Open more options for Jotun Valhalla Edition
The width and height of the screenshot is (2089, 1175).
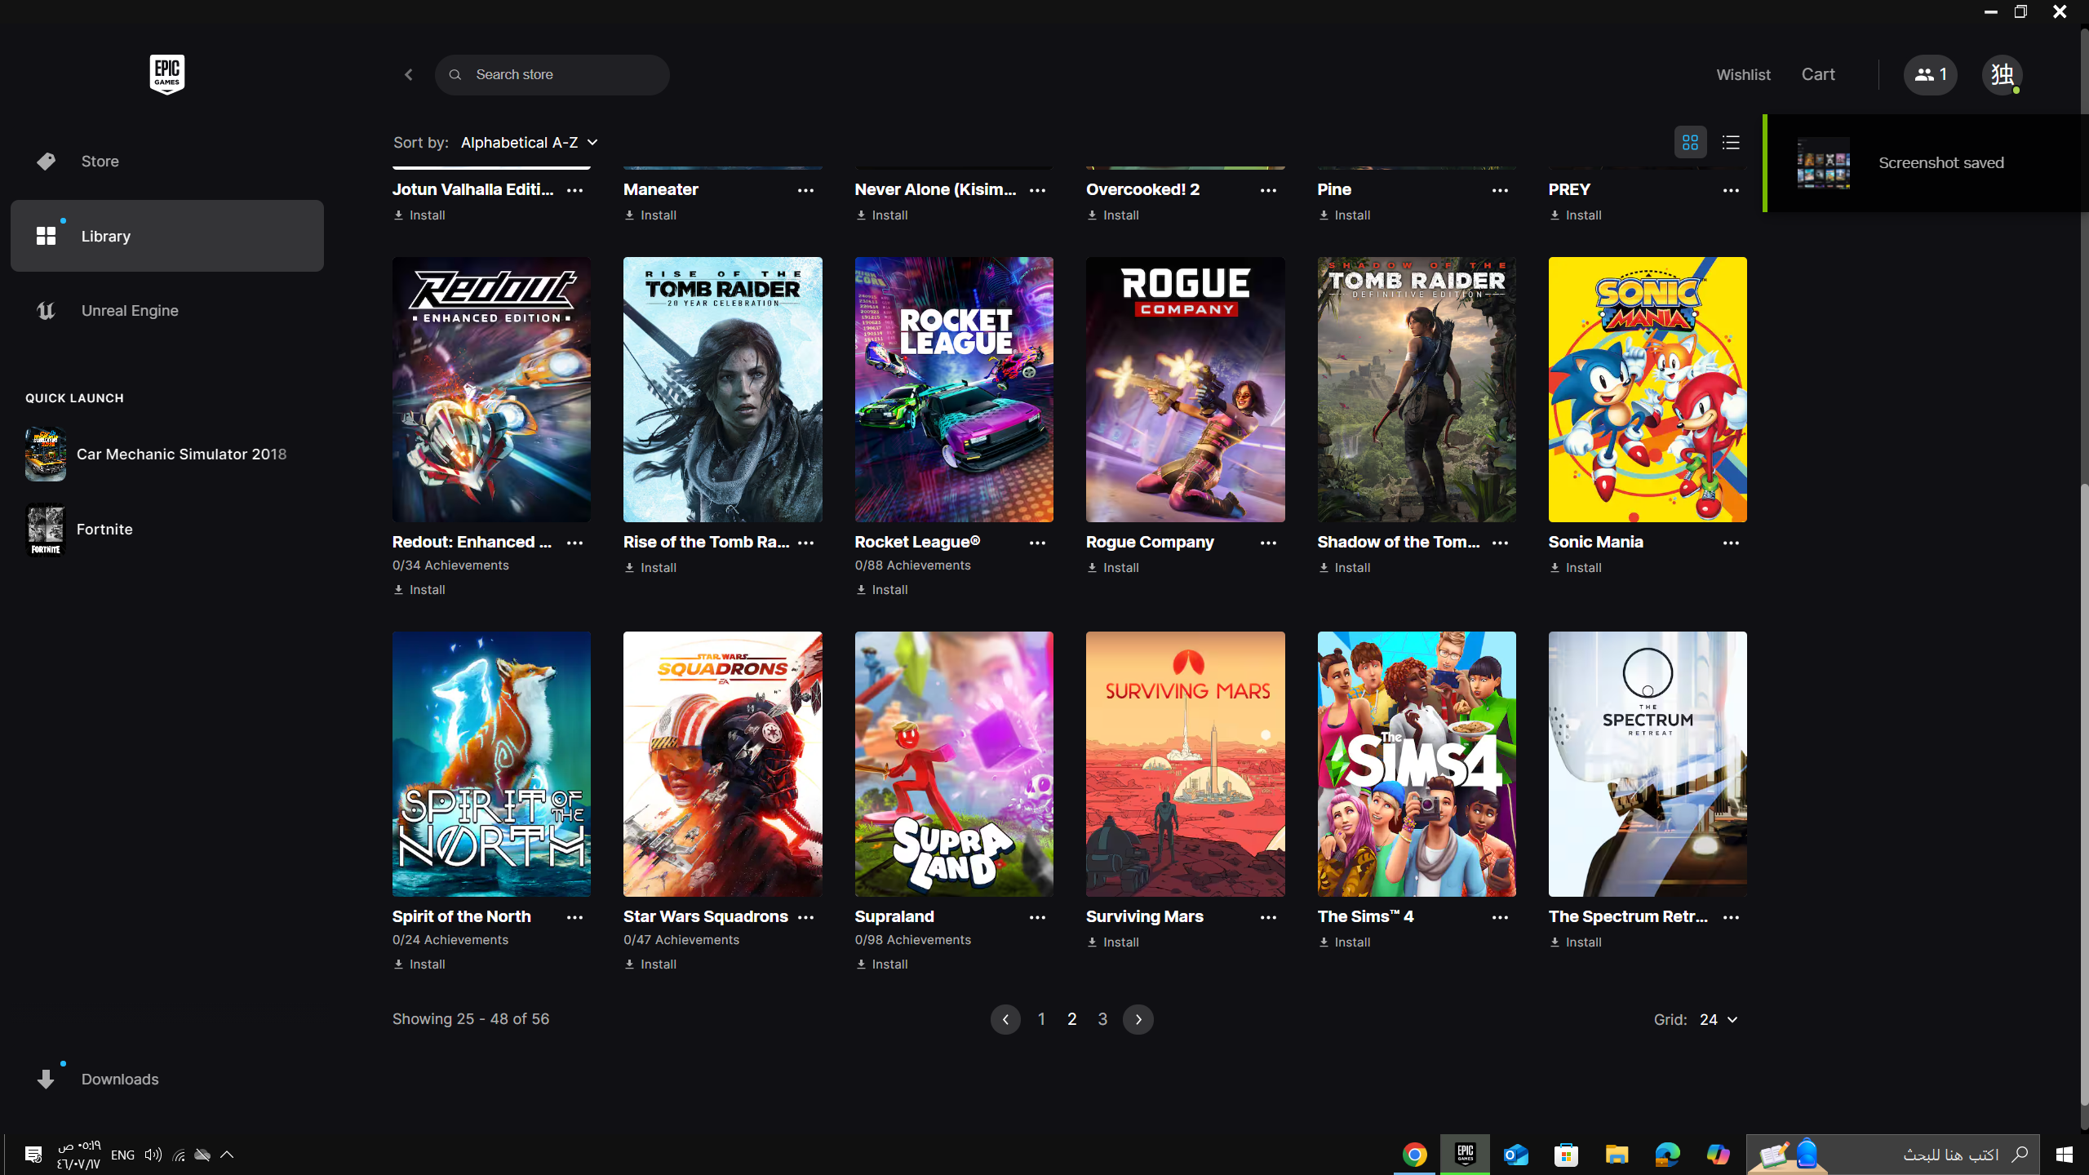click(x=574, y=190)
